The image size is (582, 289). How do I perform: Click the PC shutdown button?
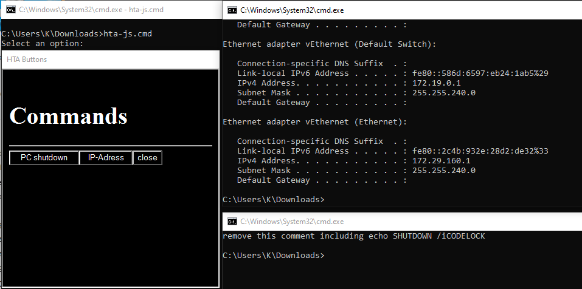click(44, 157)
